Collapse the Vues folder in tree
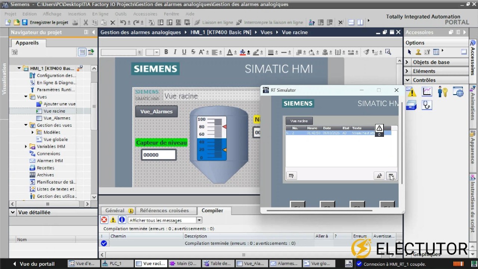Viewport: 478px width, 269px height. pyautogui.click(x=26, y=97)
